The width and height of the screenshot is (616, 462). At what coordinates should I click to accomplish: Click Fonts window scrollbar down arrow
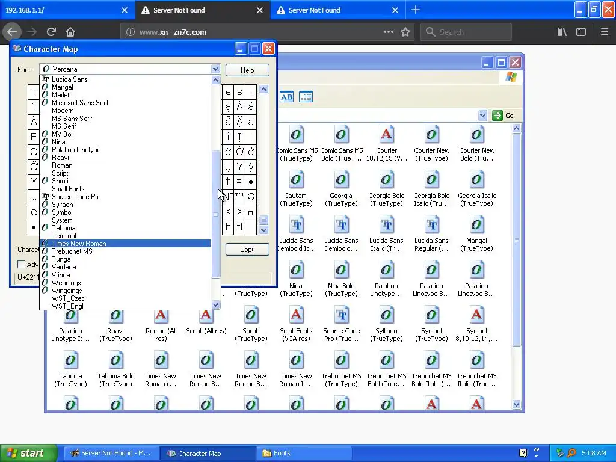click(x=516, y=404)
